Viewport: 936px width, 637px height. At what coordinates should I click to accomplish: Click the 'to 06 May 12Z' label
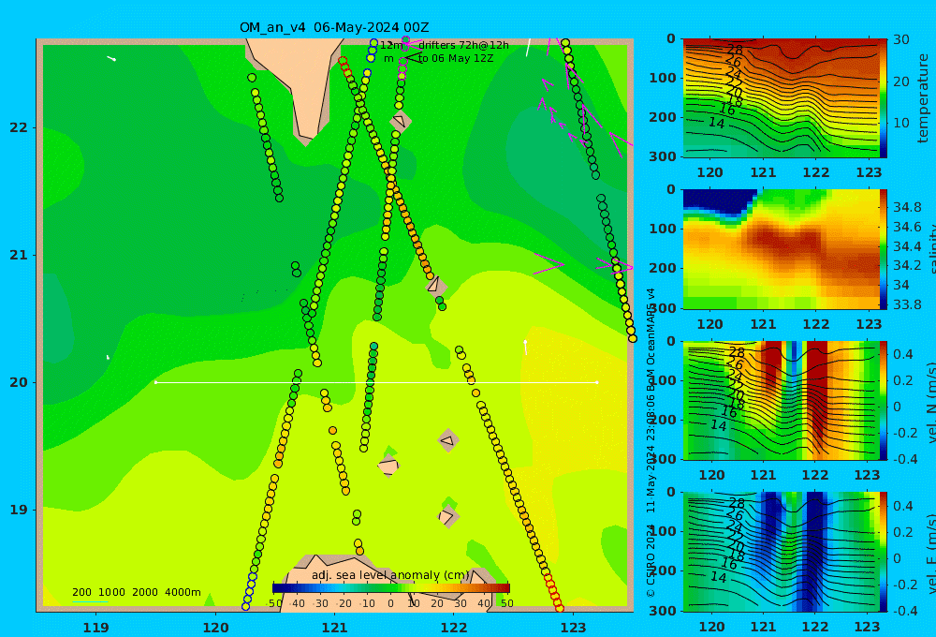456,59
